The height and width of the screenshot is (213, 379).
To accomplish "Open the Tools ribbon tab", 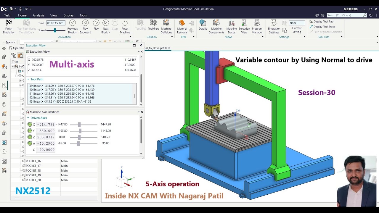I will point(83,15).
